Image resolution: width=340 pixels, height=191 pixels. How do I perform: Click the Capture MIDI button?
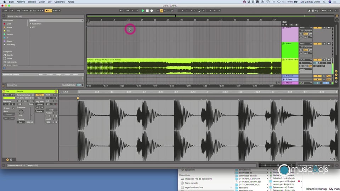(168, 11)
